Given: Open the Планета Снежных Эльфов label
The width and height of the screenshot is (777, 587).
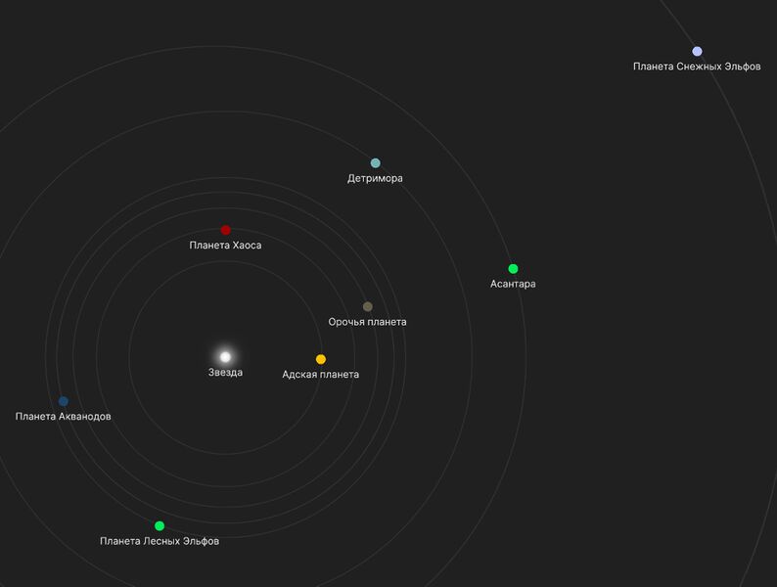Looking at the screenshot, I should (697, 67).
